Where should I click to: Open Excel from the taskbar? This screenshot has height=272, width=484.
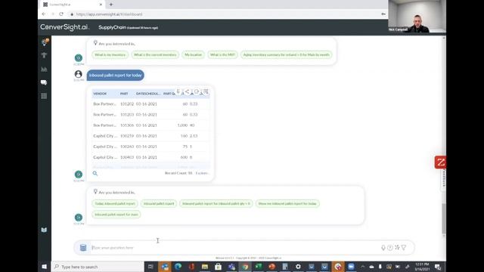tap(259, 267)
